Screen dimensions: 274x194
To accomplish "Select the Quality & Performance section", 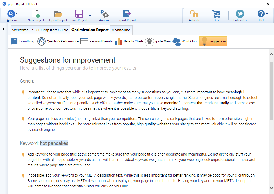I will [58, 41].
